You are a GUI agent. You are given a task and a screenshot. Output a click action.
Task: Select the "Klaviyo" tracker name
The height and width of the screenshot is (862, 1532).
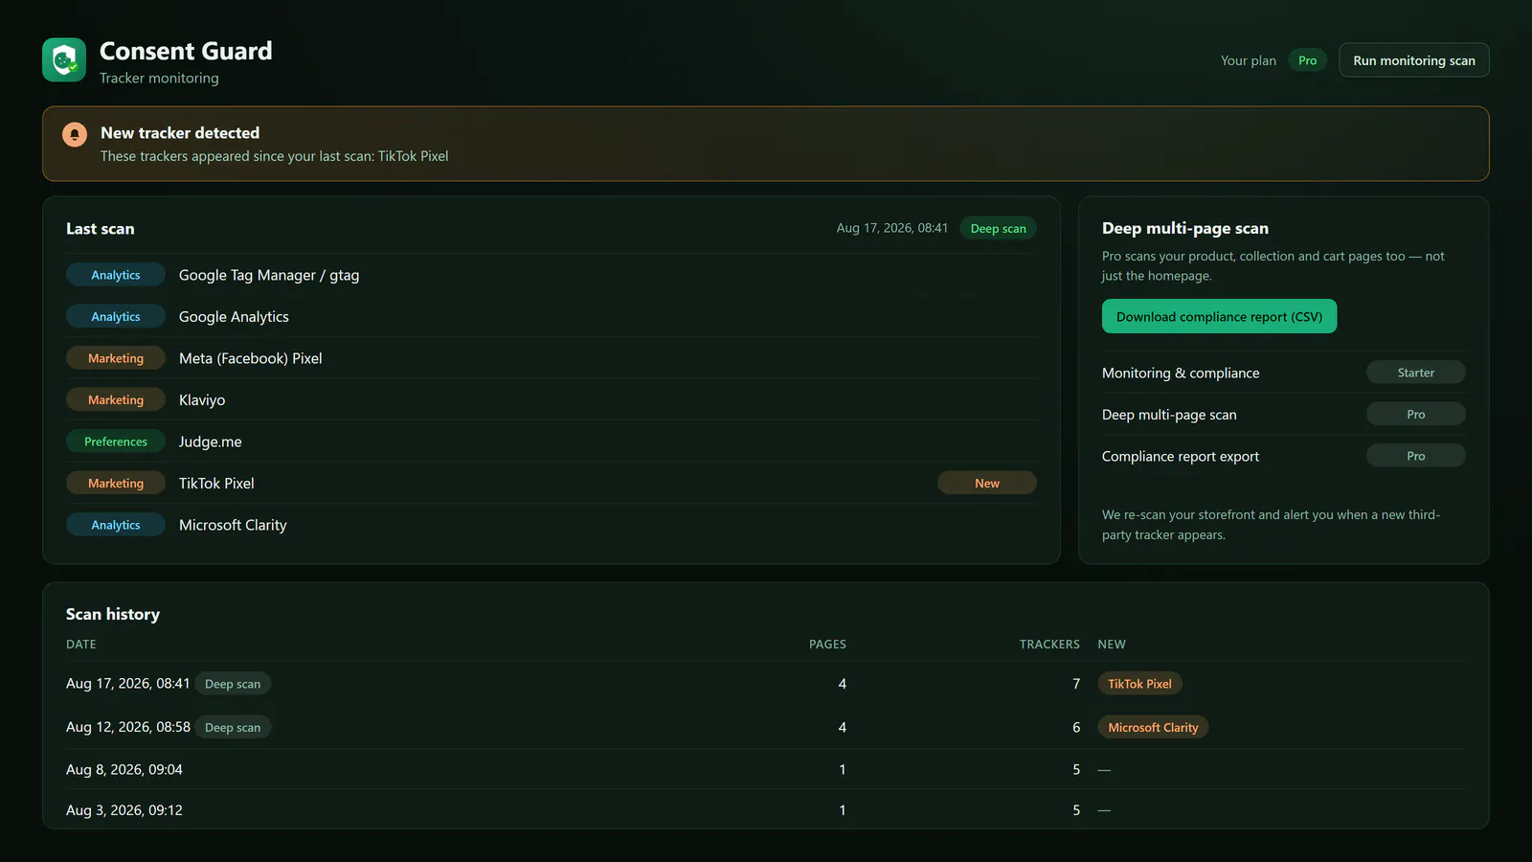click(x=202, y=400)
